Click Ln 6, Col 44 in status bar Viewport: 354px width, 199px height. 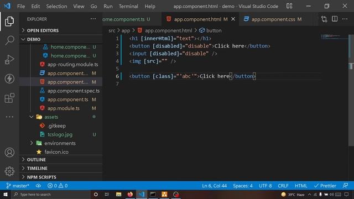coord(214,186)
